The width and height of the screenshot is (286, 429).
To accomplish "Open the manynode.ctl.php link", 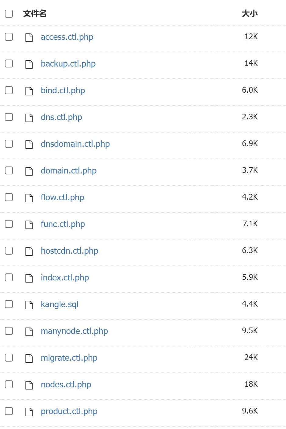I will [x=74, y=331].
